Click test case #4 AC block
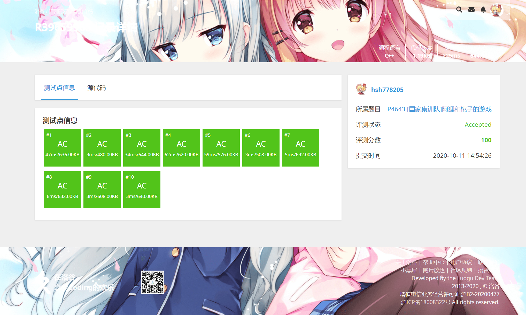The width and height of the screenshot is (526, 315). [181, 148]
